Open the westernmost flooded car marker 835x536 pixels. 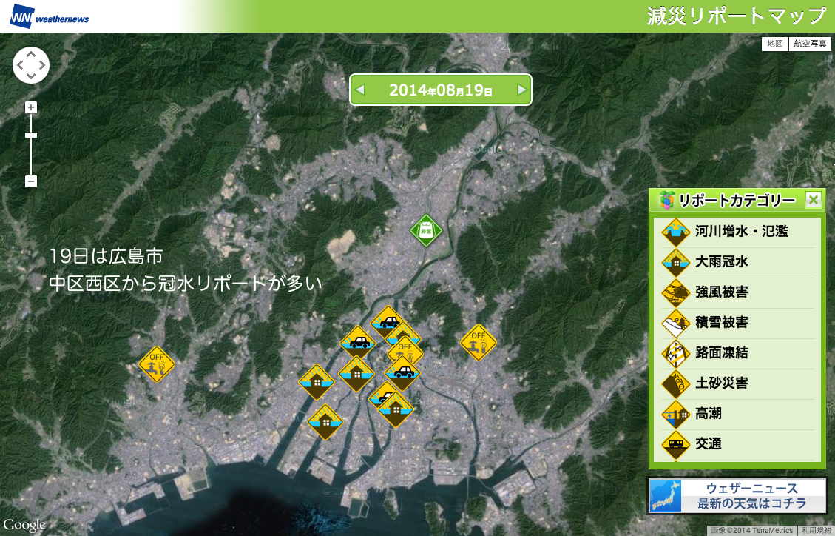click(358, 344)
